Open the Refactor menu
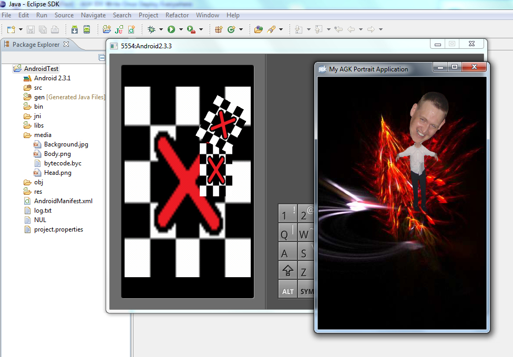 pos(177,15)
